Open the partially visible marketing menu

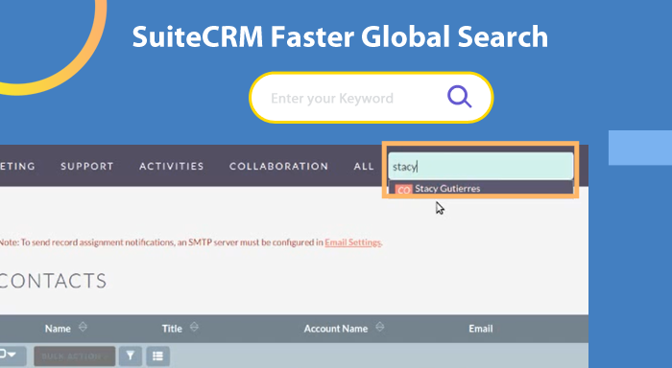pos(17,166)
